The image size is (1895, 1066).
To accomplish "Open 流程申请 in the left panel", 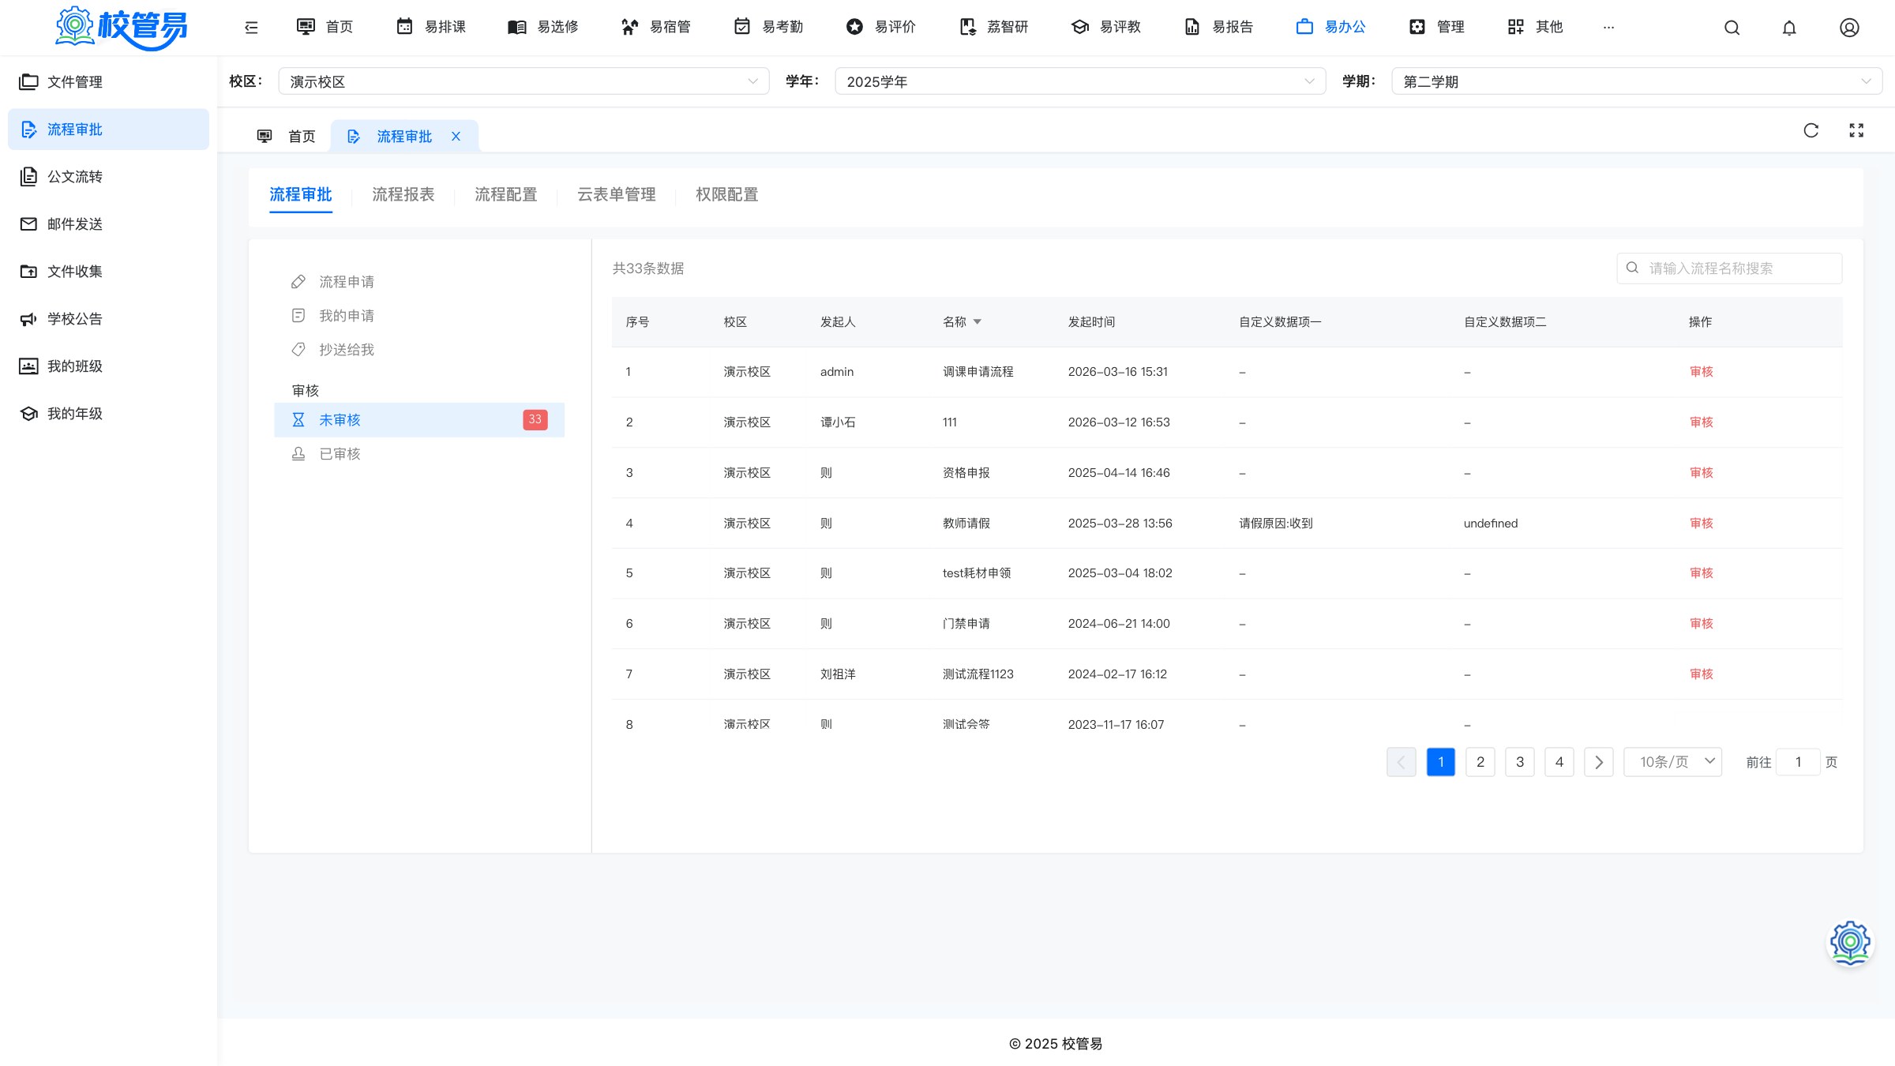I will (419, 282).
